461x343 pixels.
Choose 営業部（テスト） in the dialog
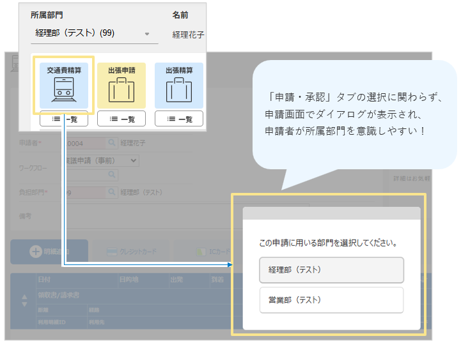(x=331, y=300)
